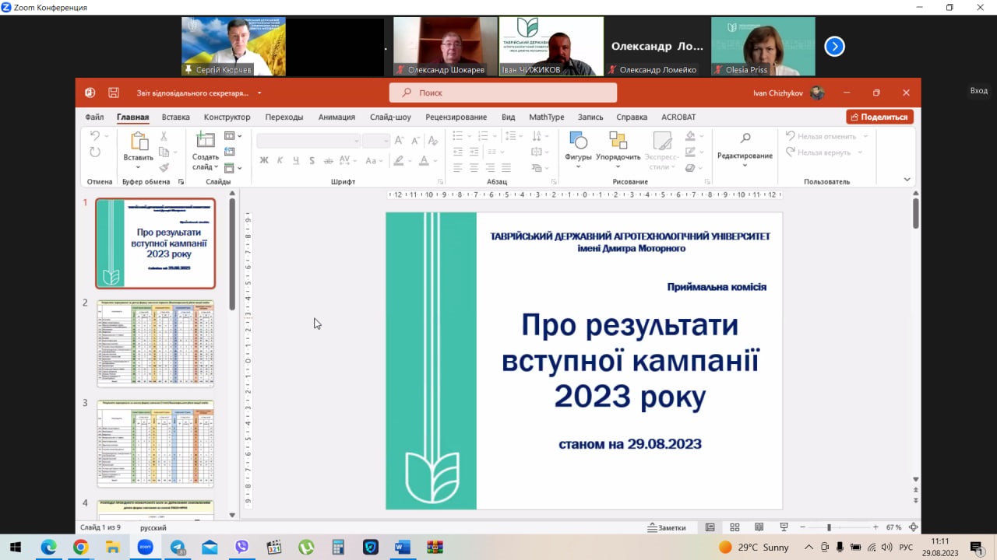Screen dimensions: 997x560
Task: Show more Zoom participants with arrow
Action: (834, 47)
